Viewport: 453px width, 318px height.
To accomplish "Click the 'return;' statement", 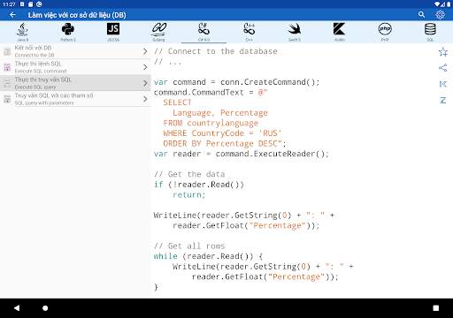I will (x=189, y=195).
